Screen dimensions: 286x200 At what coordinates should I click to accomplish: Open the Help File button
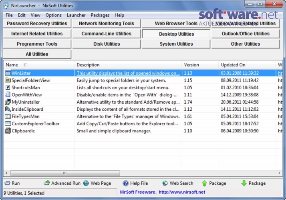[135, 183]
